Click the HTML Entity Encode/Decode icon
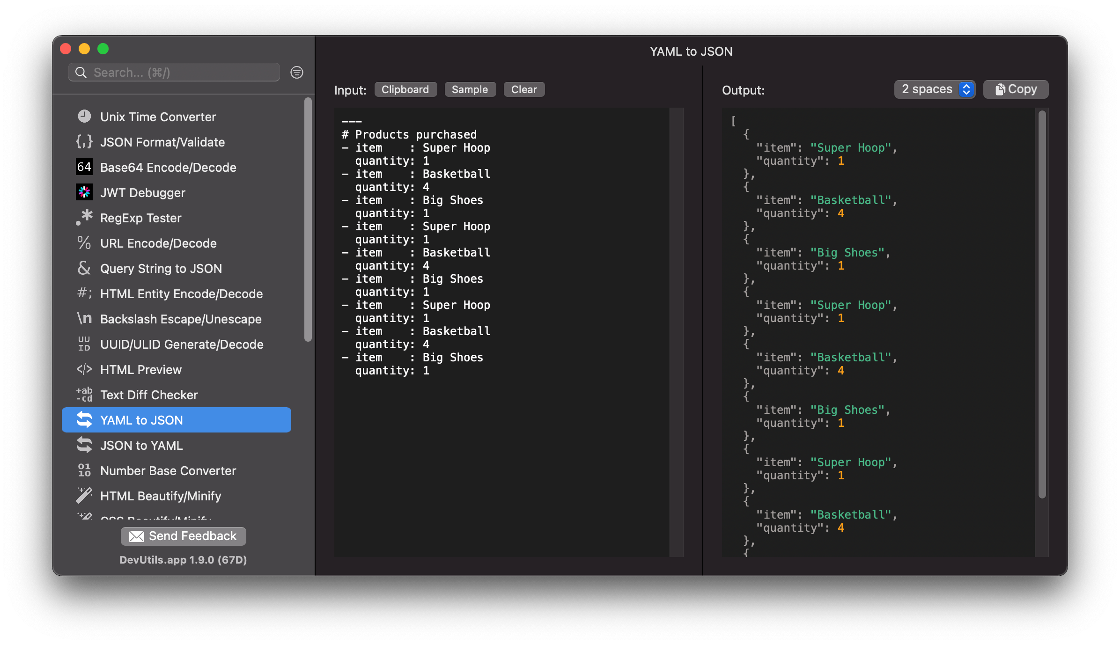The image size is (1120, 645). coord(85,293)
